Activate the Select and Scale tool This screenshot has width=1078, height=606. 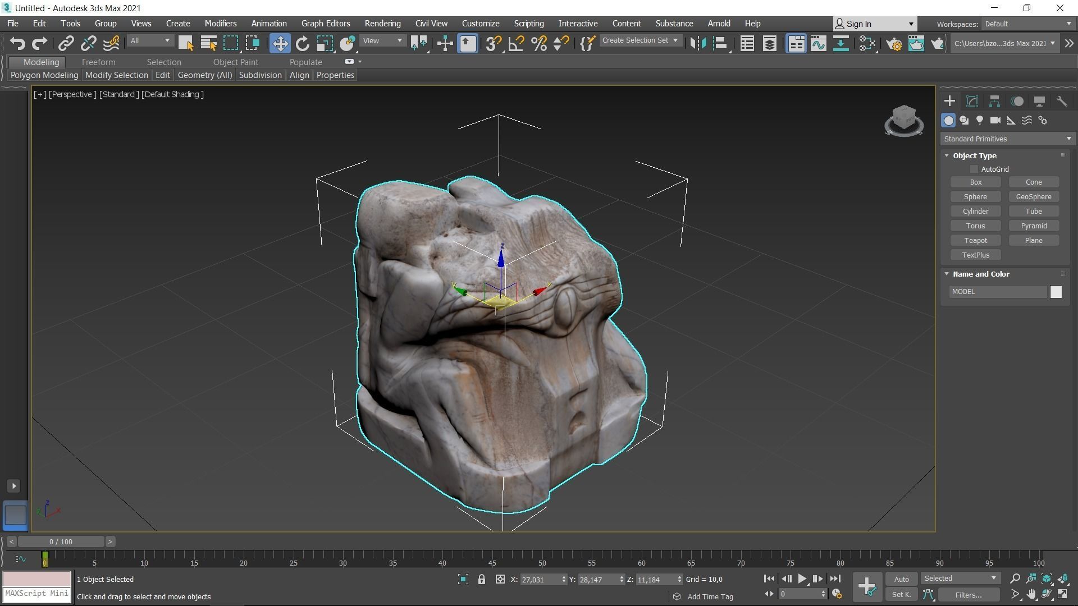tap(325, 43)
